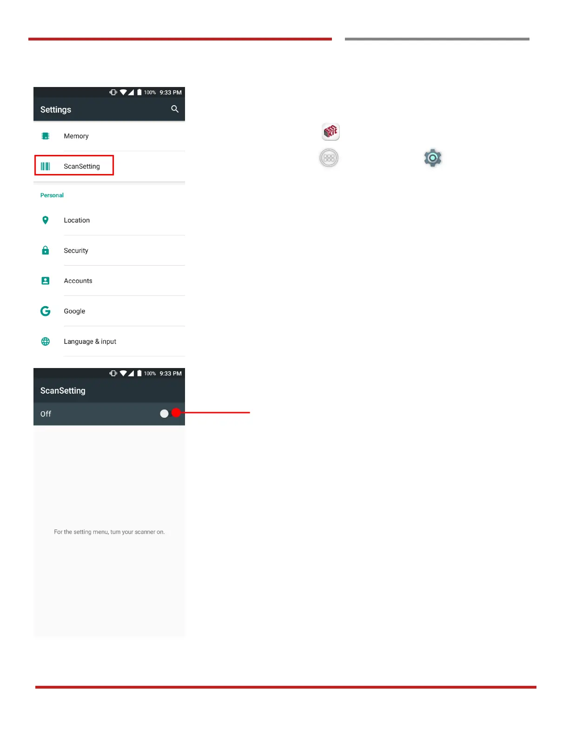Open the EmKit red app icon
Viewport: 569px width, 737px height.
point(331,132)
